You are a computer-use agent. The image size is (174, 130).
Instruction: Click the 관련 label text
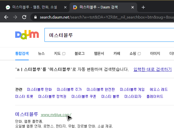point(19,89)
